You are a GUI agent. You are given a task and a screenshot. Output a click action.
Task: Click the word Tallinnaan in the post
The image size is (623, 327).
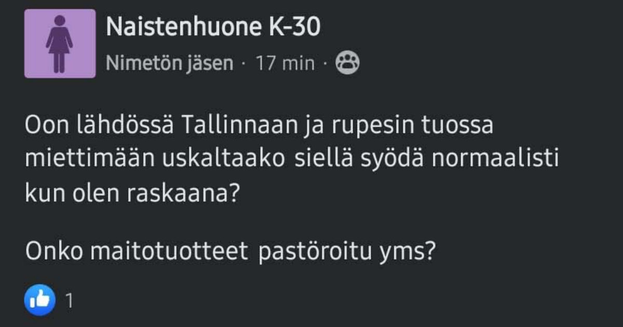click(239, 125)
